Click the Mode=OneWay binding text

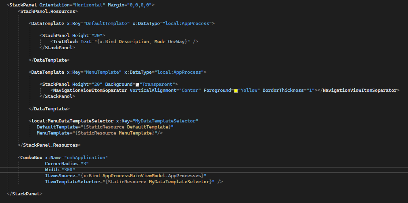pyautogui.click(x=169, y=41)
